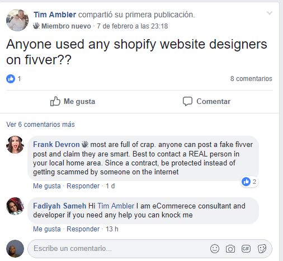The height and width of the screenshot is (261, 283).
Task: Open Tim Ambler's profile name link in post header
Action: click(x=55, y=15)
